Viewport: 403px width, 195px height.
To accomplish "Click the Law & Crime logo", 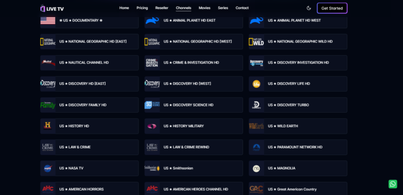I will click(x=48, y=147).
